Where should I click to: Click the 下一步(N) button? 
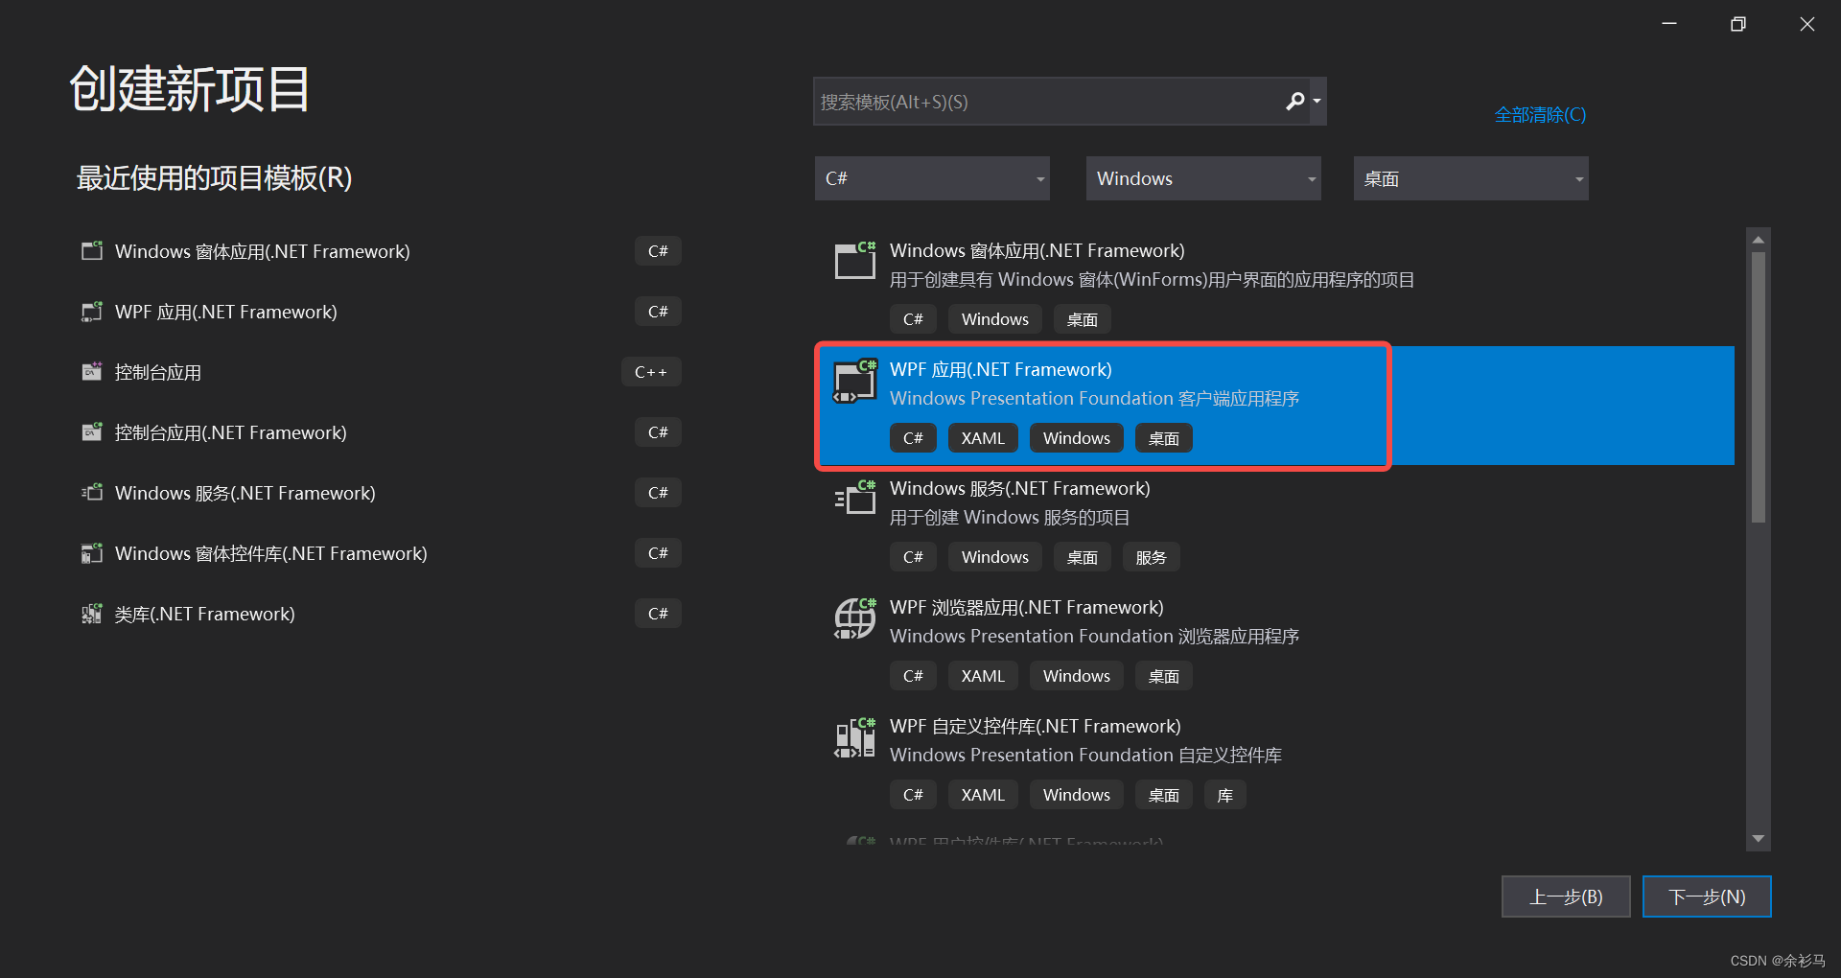[x=1706, y=896]
